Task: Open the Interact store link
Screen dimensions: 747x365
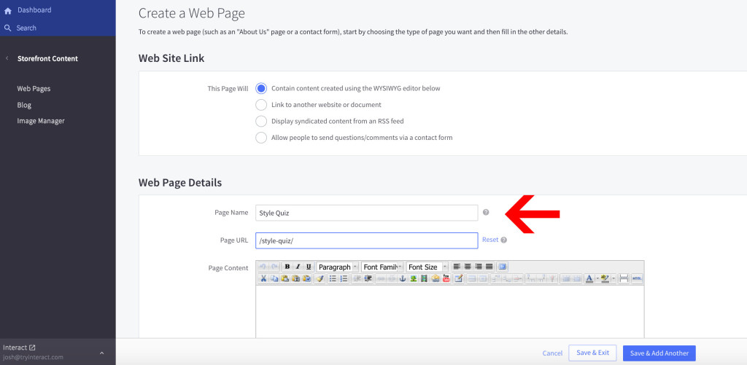Action: pos(19,348)
